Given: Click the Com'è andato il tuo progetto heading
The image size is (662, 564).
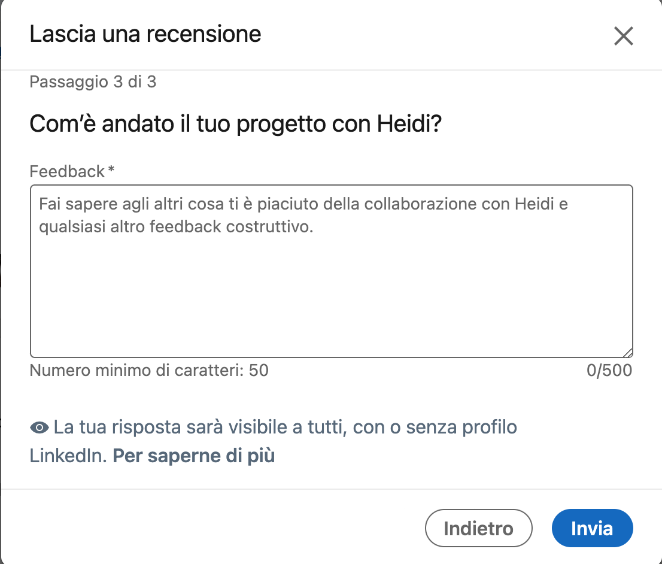Looking at the screenshot, I should [x=235, y=125].
